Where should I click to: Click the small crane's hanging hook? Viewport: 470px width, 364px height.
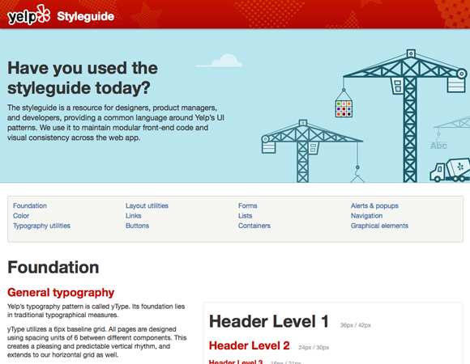point(357,173)
